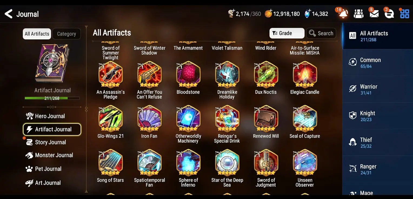Select the All Artifacts toggle button

point(37,34)
